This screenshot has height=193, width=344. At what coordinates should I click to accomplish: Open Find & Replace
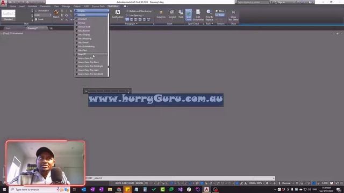tap(209, 15)
